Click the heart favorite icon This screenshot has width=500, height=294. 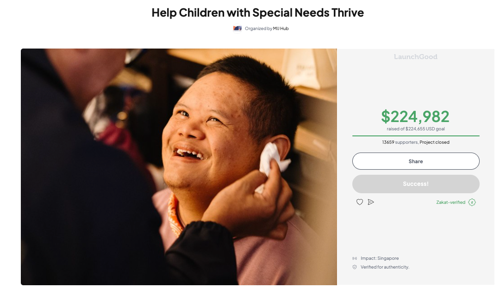(x=359, y=202)
